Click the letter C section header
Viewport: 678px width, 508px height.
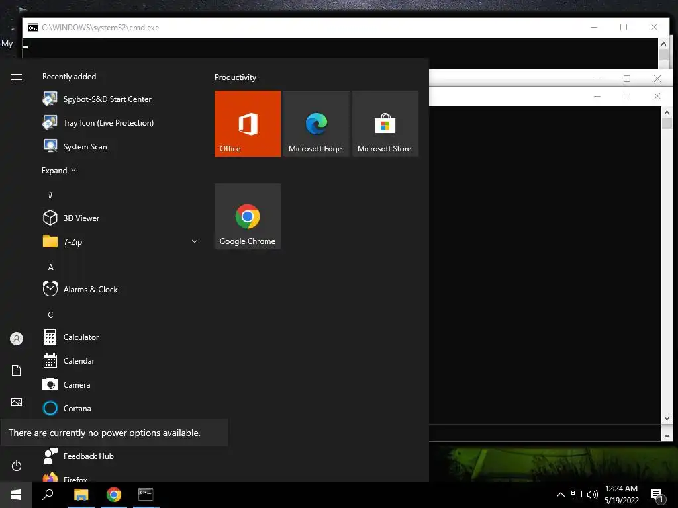50,314
